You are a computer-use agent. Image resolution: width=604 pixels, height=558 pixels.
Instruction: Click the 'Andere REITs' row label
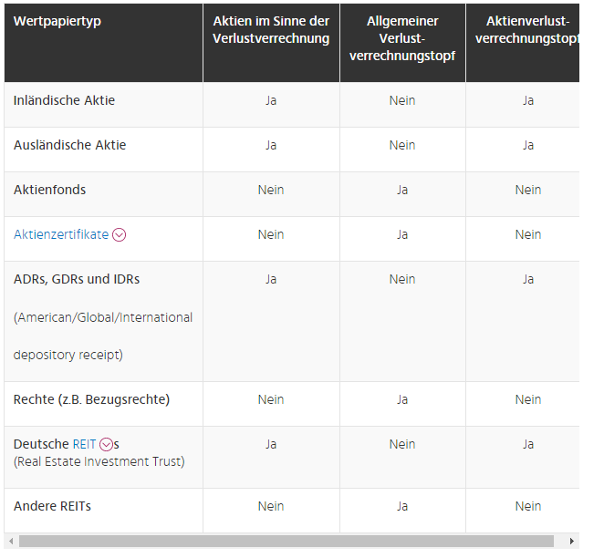52,506
